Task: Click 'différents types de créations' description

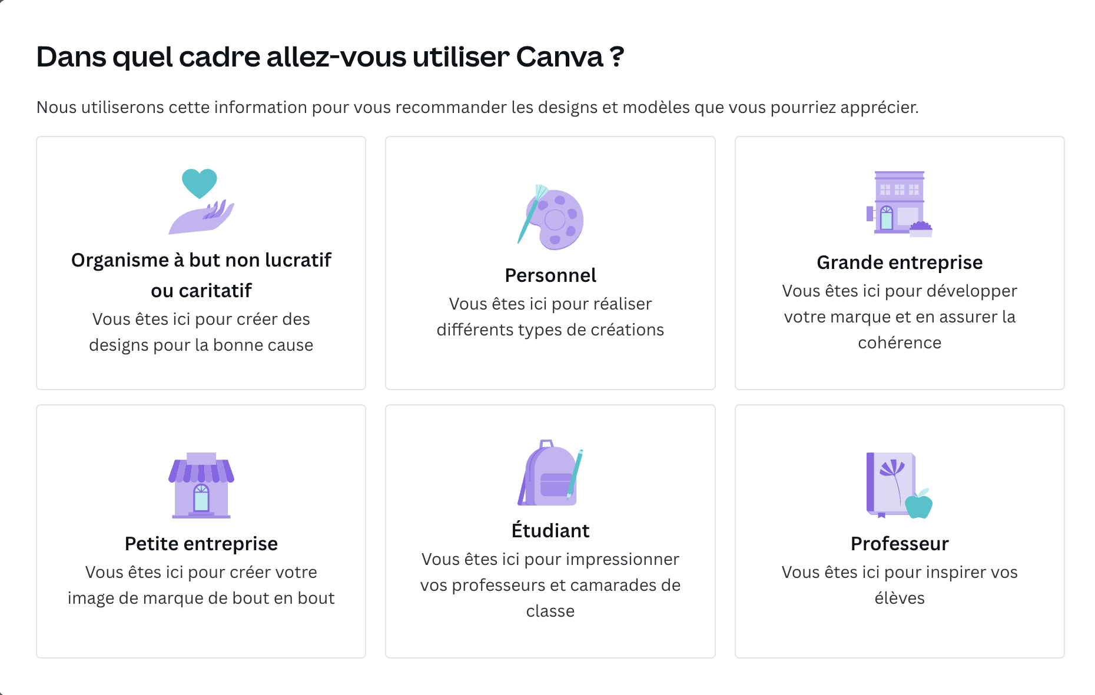Action: point(550,330)
